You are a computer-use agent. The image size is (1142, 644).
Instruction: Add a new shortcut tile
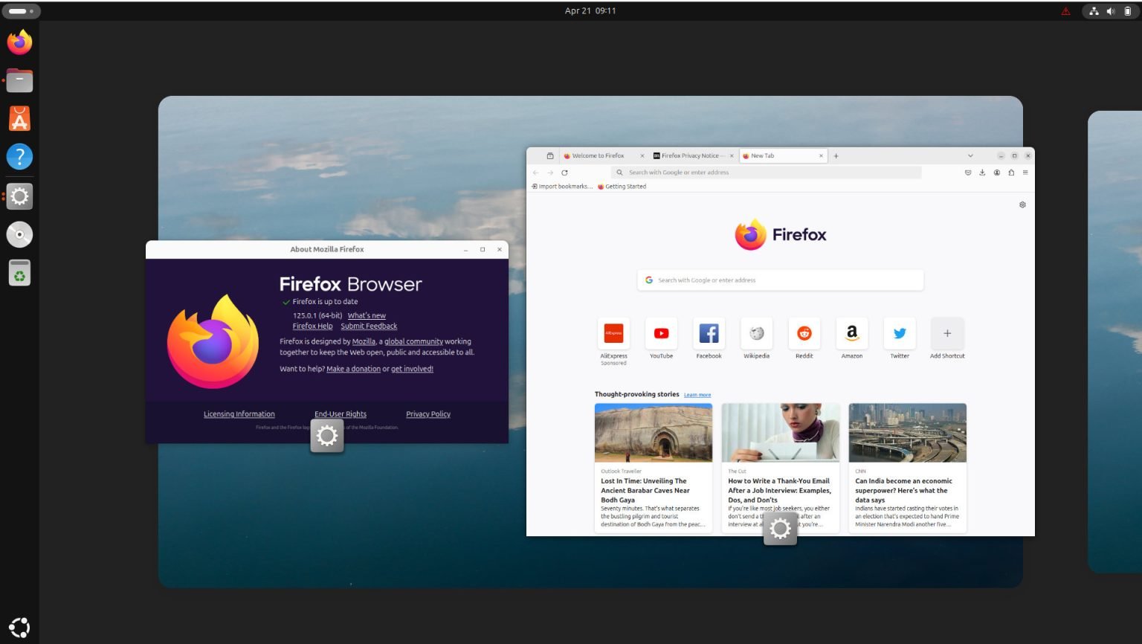click(946, 333)
